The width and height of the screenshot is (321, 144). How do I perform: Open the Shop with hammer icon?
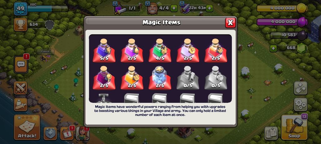294,127
